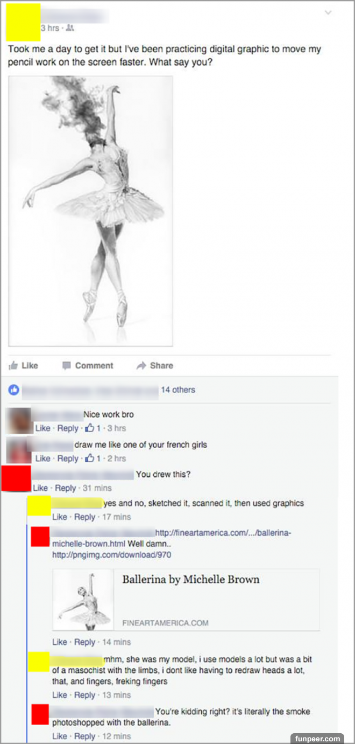
Task: Reply to "You drew this?" comment
Action: coord(66,488)
